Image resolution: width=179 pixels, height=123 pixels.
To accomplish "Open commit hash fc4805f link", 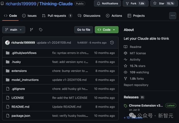I will coord(82,43).
